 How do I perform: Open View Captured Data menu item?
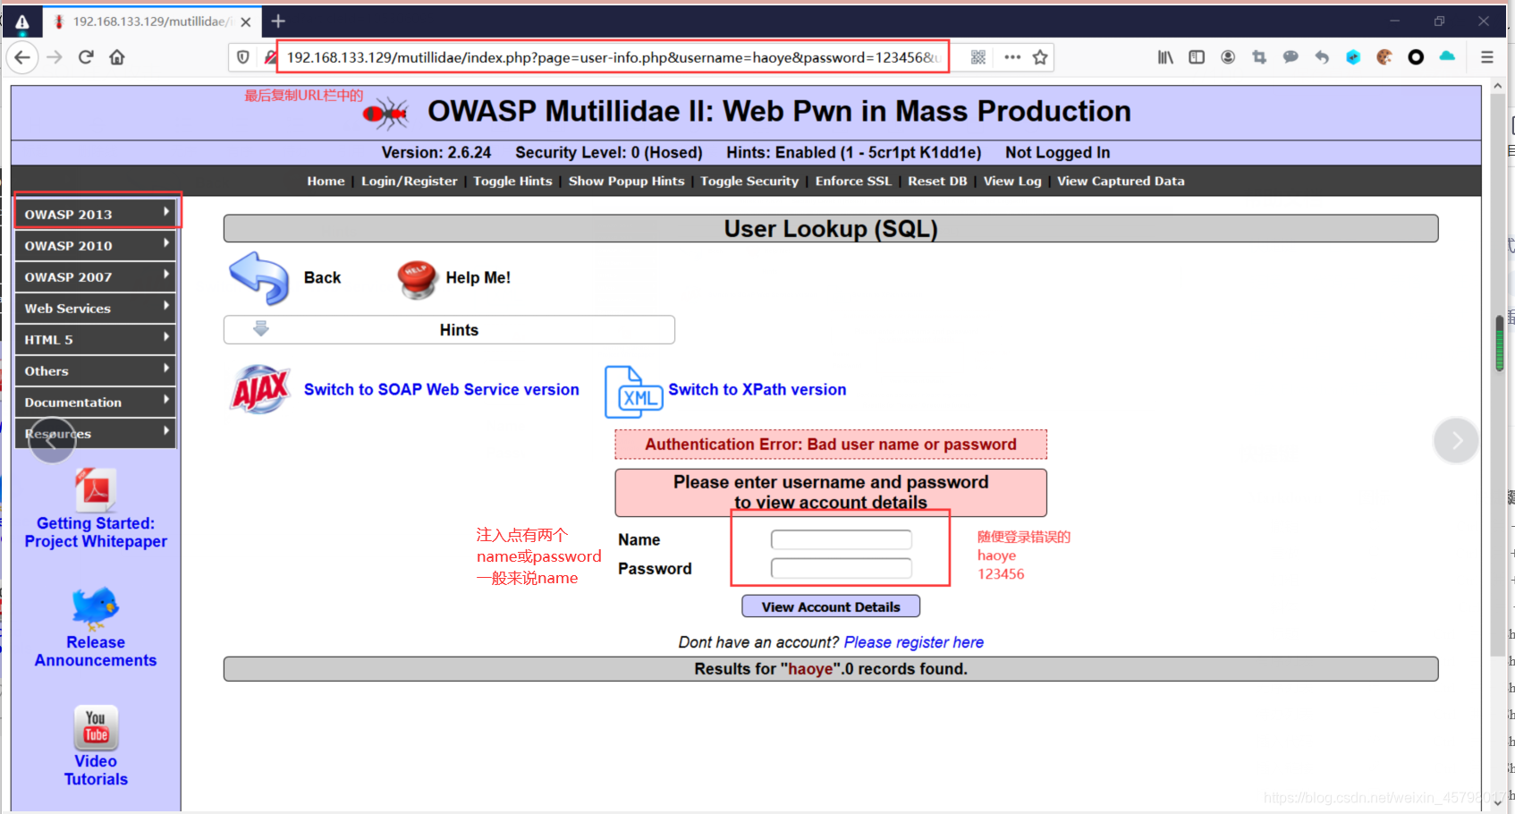tap(1121, 181)
